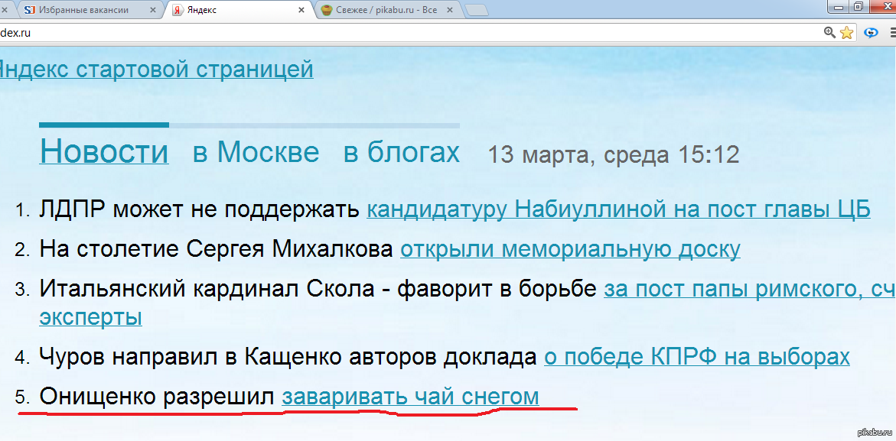This screenshot has height=441, width=896.
Task: Switch news to в Москве
Action: click(x=256, y=152)
